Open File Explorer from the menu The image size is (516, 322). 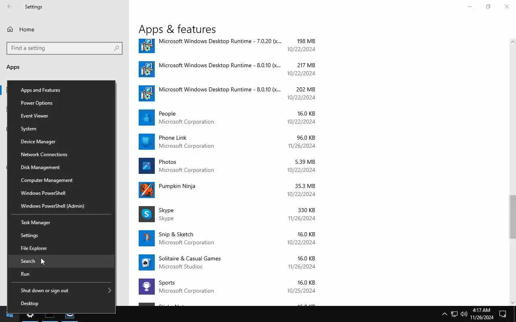pos(61,248)
